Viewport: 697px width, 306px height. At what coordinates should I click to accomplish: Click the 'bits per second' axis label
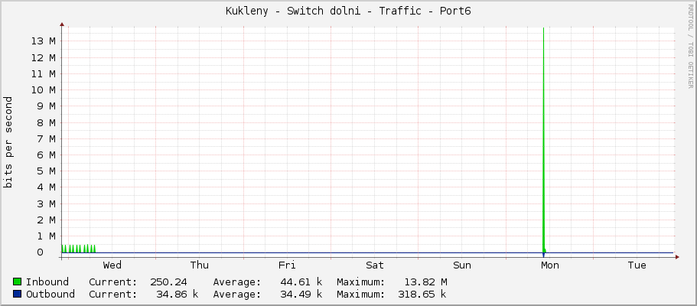pyautogui.click(x=8, y=142)
